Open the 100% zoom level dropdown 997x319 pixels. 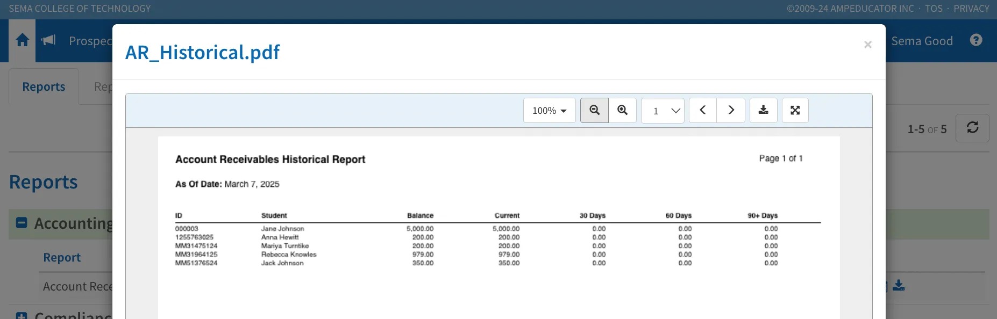click(x=550, y=110)
